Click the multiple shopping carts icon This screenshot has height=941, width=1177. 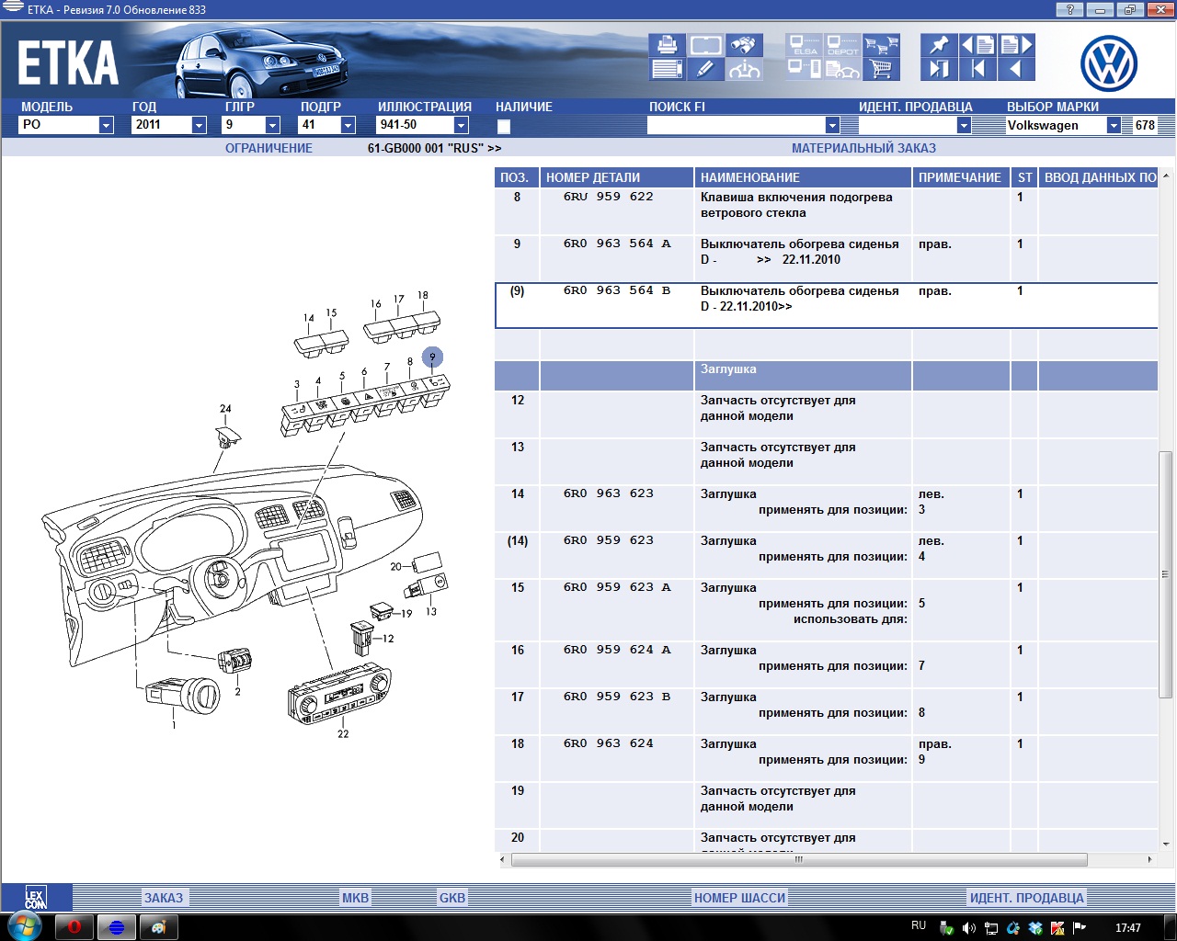point(881,45)
